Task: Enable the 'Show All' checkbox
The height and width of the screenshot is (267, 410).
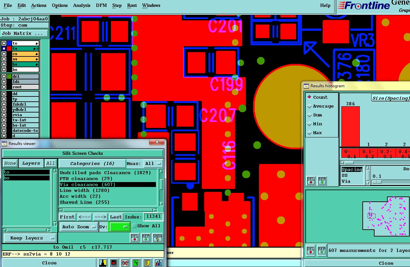Action: [x=134, y=226]
